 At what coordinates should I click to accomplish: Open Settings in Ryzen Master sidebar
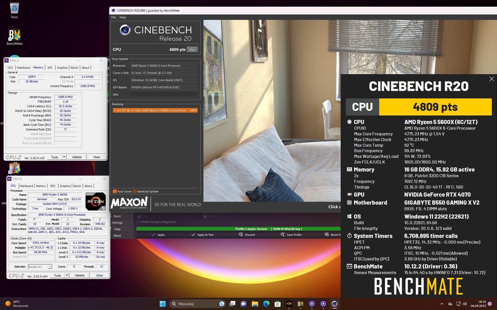click(x=117, y=223)
